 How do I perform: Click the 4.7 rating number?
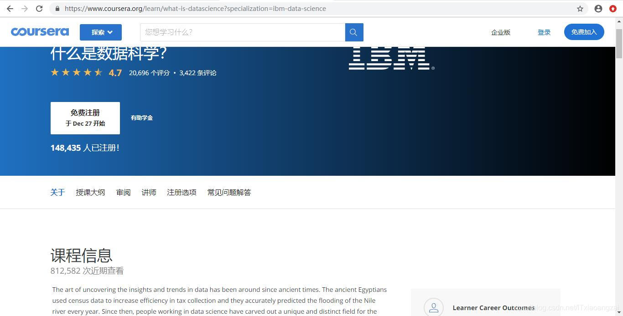[115, 73]
